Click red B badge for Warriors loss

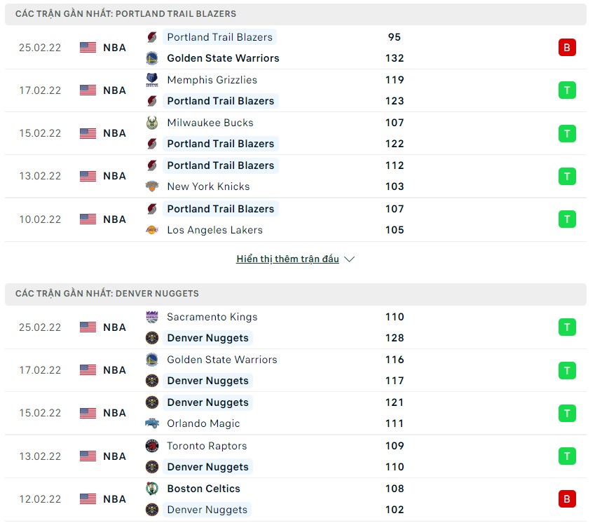[567, 48]
